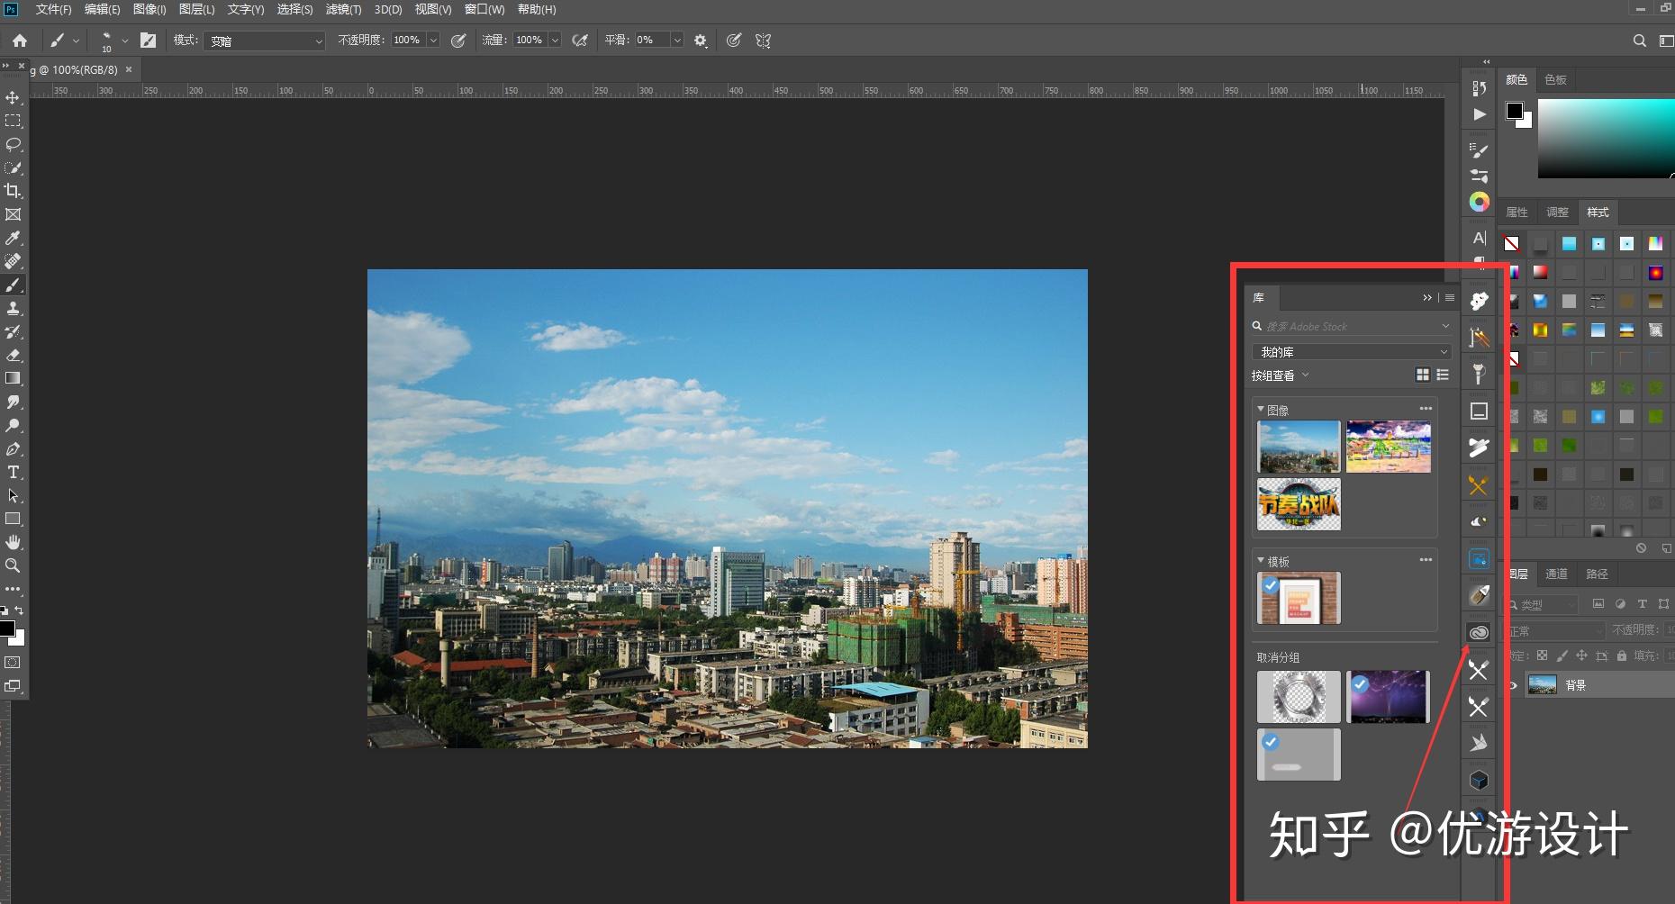The image size is (1675, 904).
Task: Click the search magnifier at top right
Action: (x=1639, y=41)
